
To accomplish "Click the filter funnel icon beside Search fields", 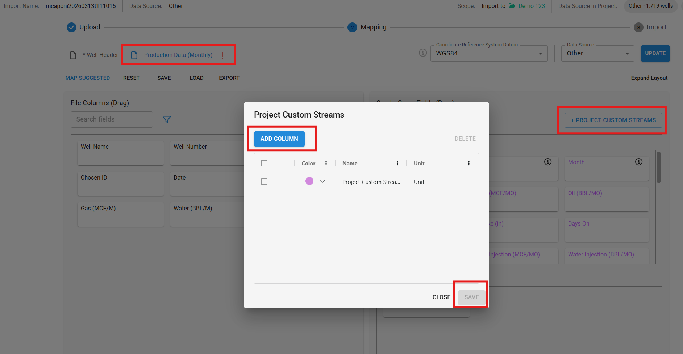I will (167, 119).
